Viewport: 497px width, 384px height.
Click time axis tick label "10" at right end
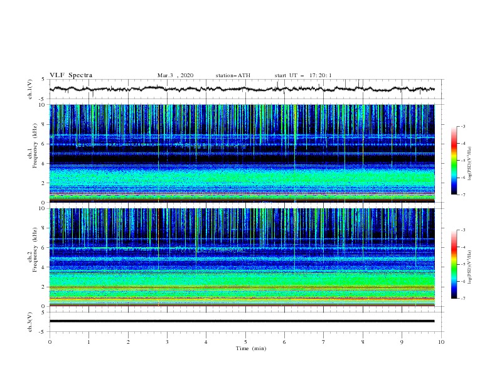(441, 342)
